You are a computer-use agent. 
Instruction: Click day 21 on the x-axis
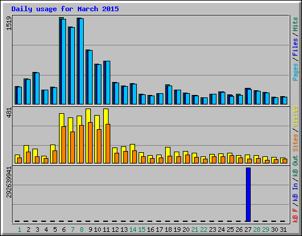tap(195, 230)
